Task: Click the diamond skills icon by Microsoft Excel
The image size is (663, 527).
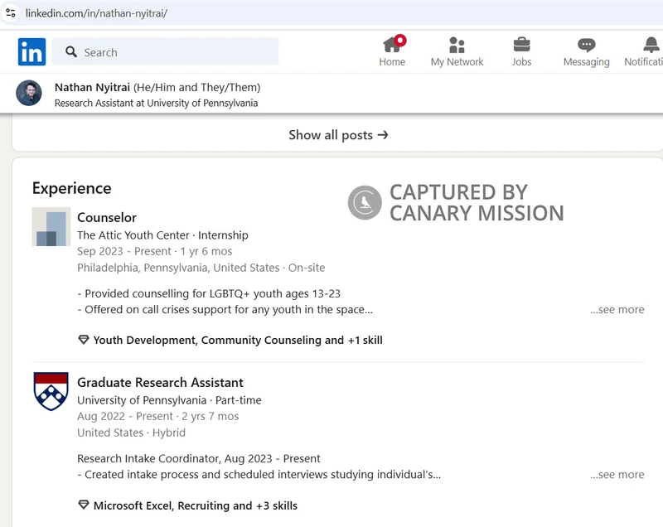Action: pos(84,505)
